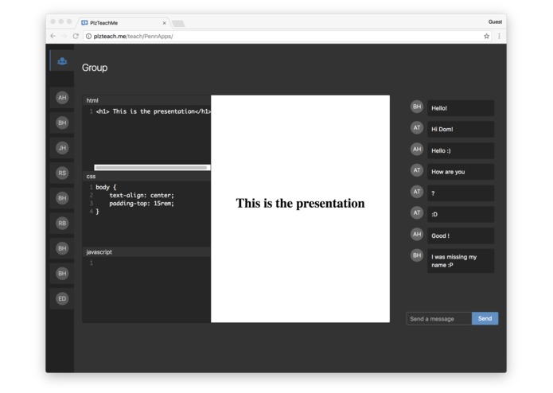Open the Group icon in the sidebar
This screenshot has width=553, height=393.
point(62,61)
